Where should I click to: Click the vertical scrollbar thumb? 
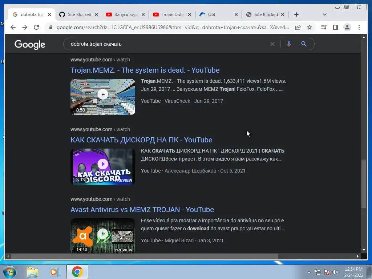pyautogui.click(x=364, y=184)
